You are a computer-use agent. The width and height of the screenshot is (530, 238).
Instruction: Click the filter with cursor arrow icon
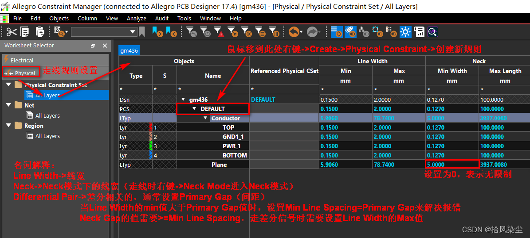(232, 32)
